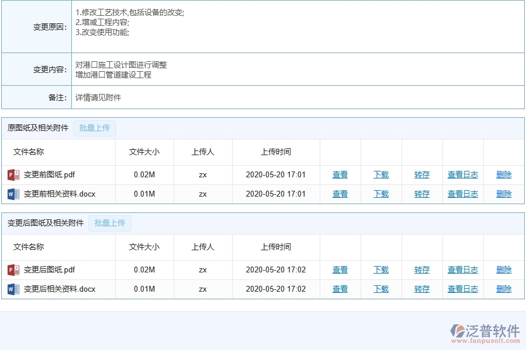Click 批量上传 in the 原图纸及相关附件 section
The height and width of the screenshot is (350, 526).
(94, 128)
